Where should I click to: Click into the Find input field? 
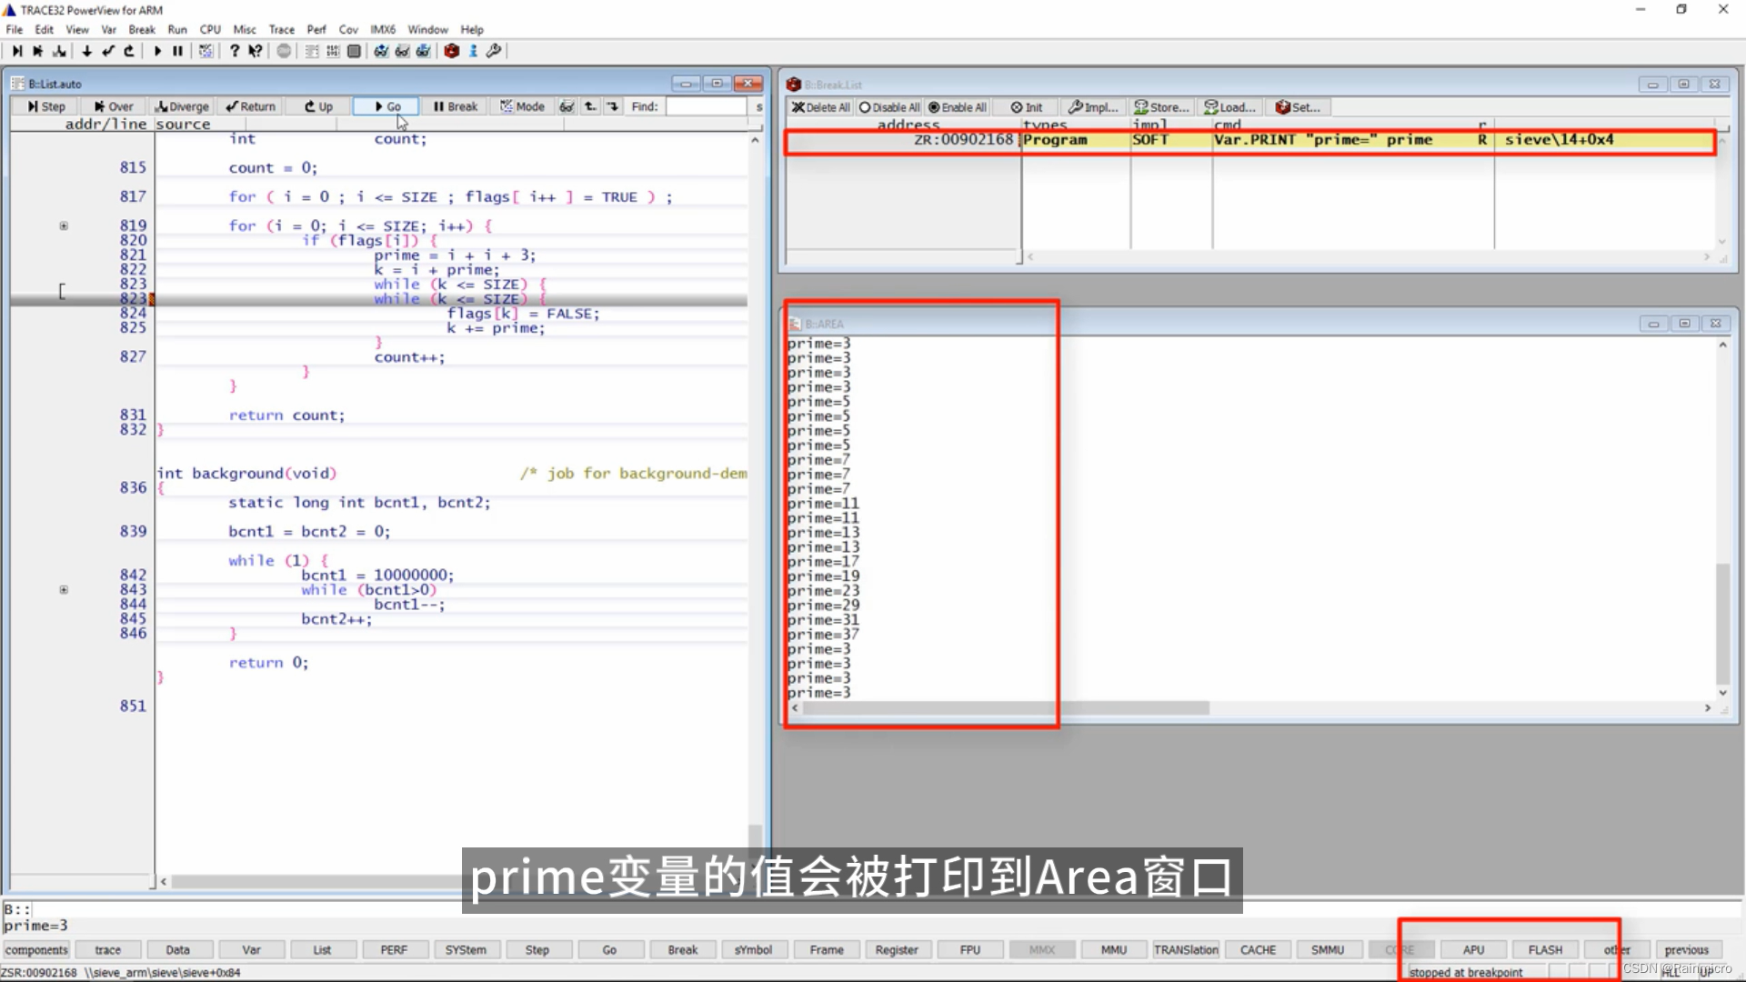pos(706,106)
